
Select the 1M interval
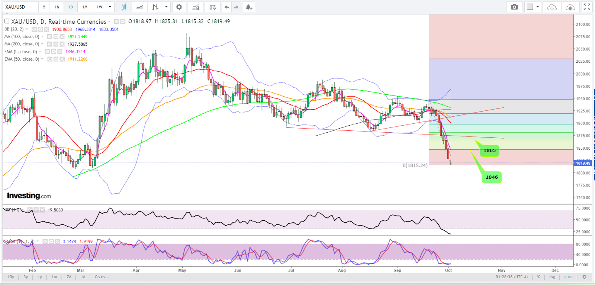click(x=85, y=7)
